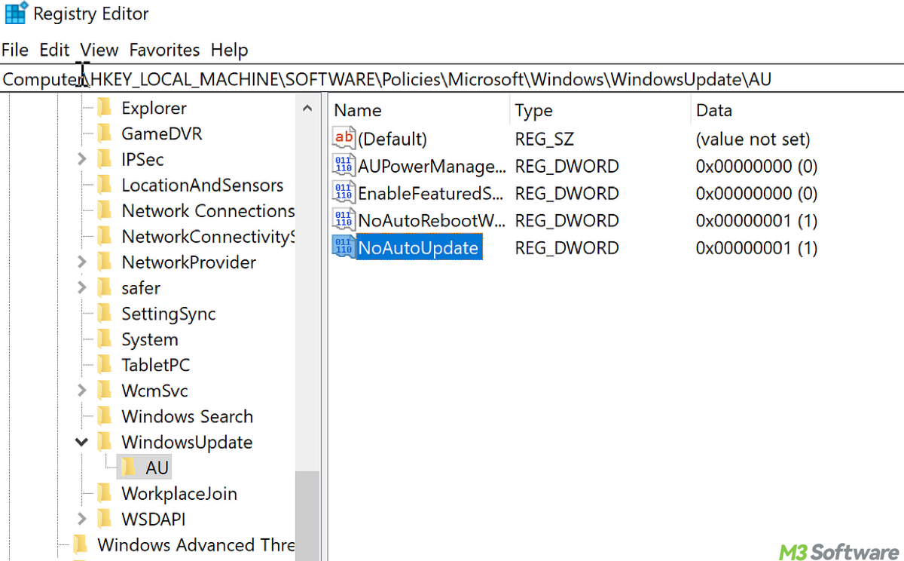Click the EnableFeaturedS DWORD value icon
Screen dimensions: 904x561
click(344, 192)
